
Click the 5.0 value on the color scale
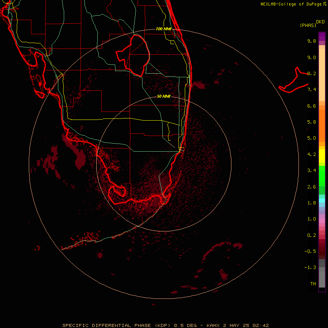point(312,138)
